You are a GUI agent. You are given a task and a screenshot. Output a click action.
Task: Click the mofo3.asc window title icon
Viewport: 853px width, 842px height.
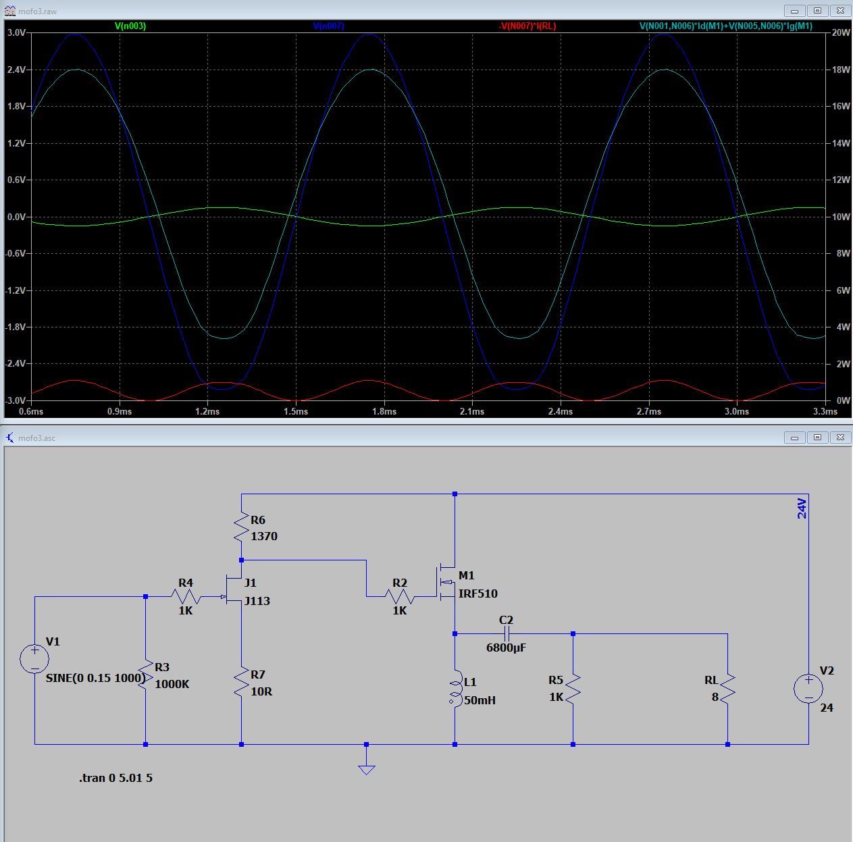pos(9,438)
